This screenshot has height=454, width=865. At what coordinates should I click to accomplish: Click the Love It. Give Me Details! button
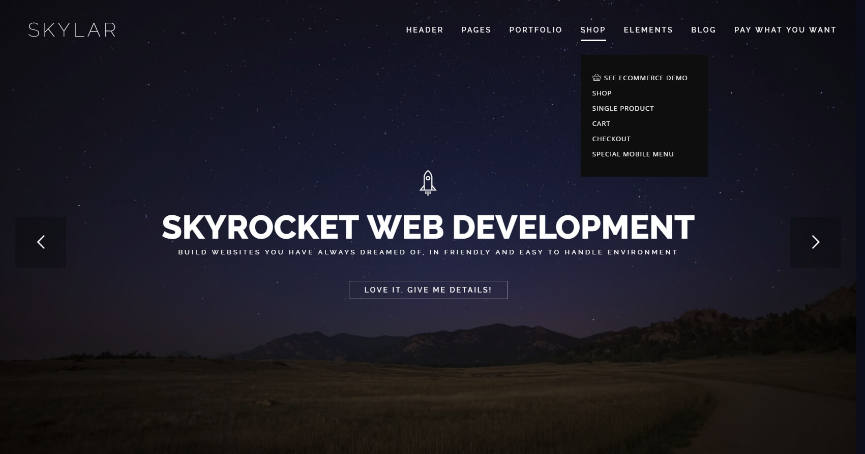tap(428, 290)
